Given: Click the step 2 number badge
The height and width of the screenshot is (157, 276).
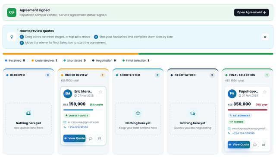Looking at the screenshot, I should [96, 37].
